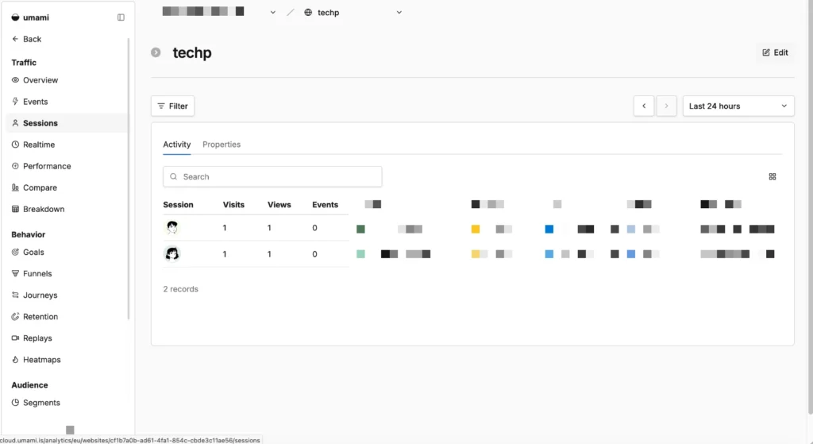Image resolution: width=813 pixels, height=444 pixels.
Task: Click the sidebar vertical scrollbar
Action: (129, 179)
